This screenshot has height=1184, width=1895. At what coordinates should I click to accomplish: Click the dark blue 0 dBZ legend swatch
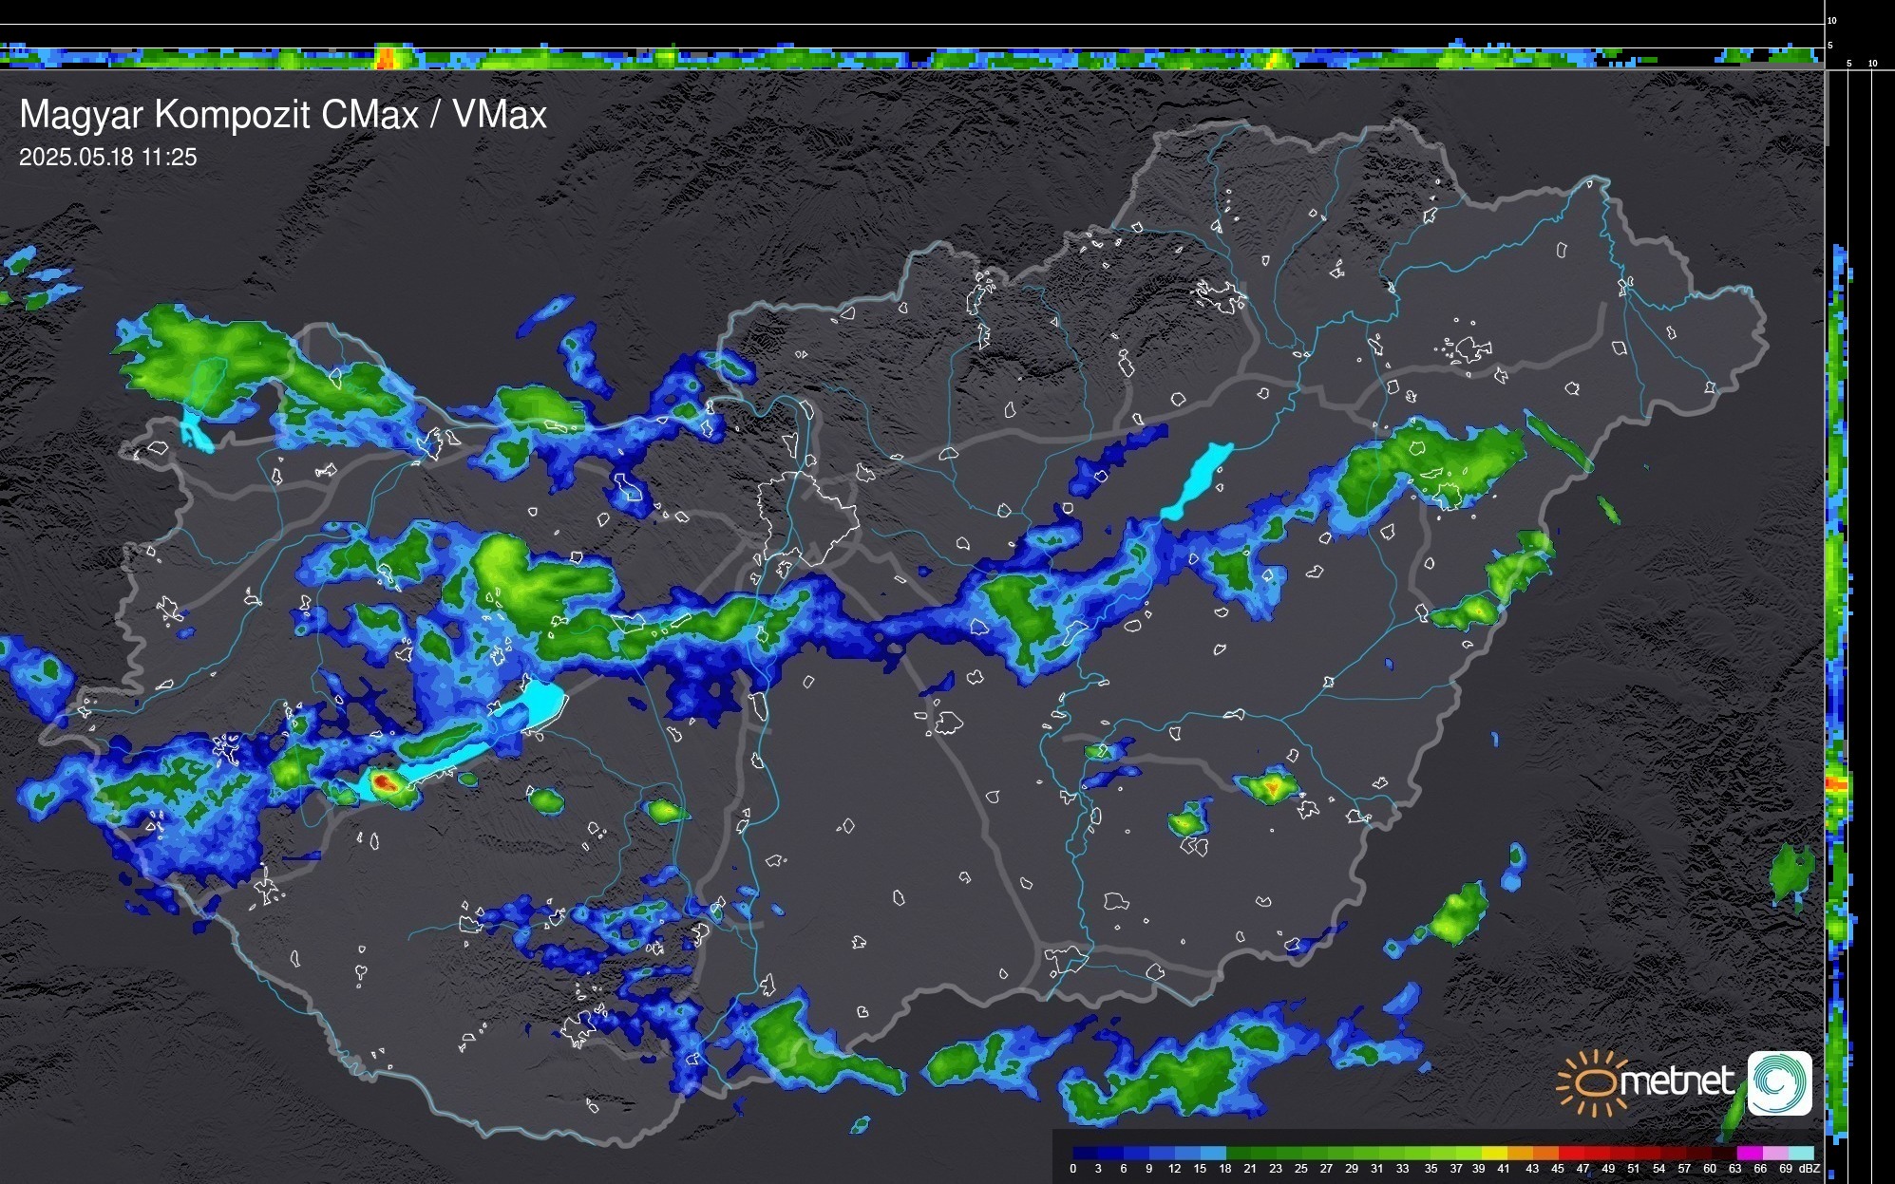[1086, 1153]
